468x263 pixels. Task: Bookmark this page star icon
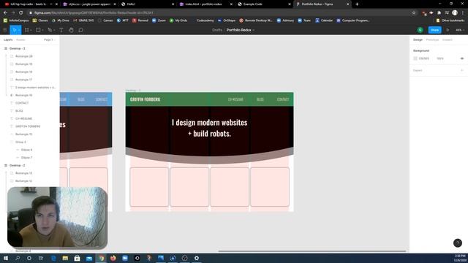tap(414, 13)
